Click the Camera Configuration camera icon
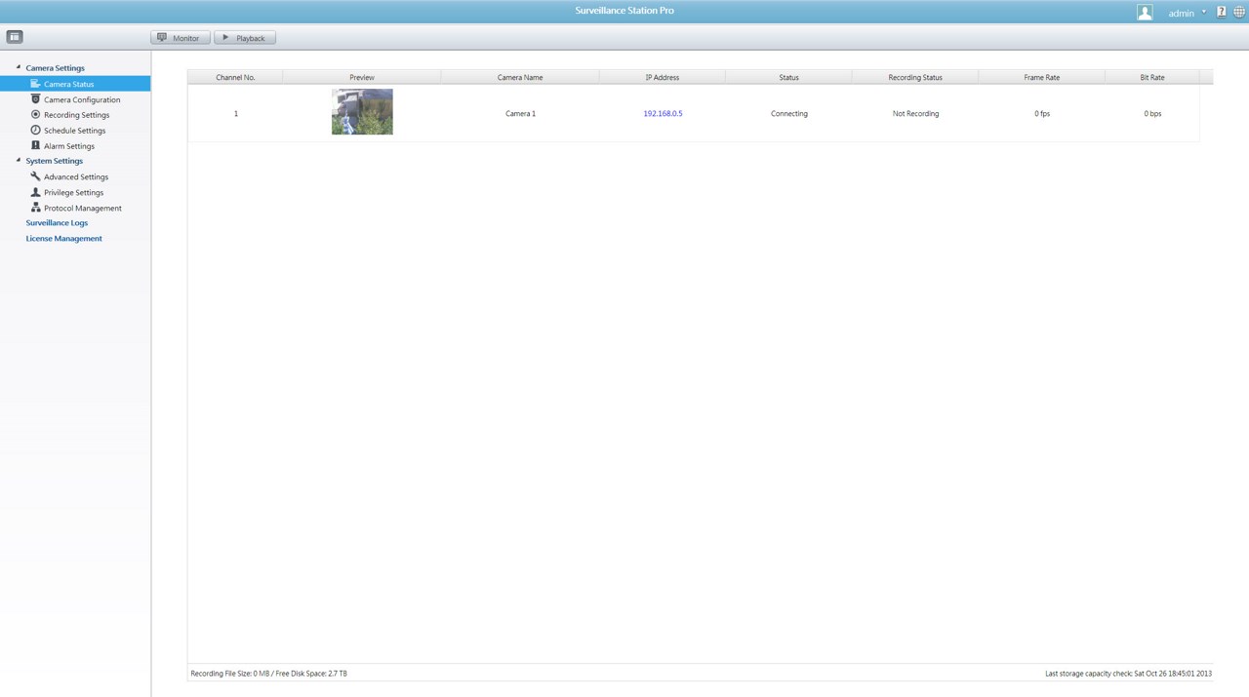This screenshot has height=697, width=1249. click(35, 99)
